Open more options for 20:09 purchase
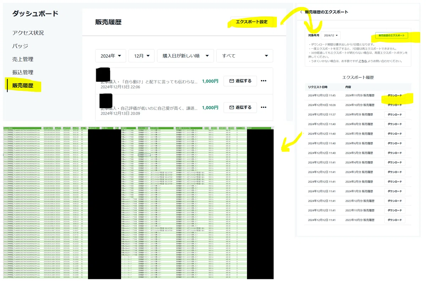Viewport: 426px width, 281px height. tap(263, 108)
